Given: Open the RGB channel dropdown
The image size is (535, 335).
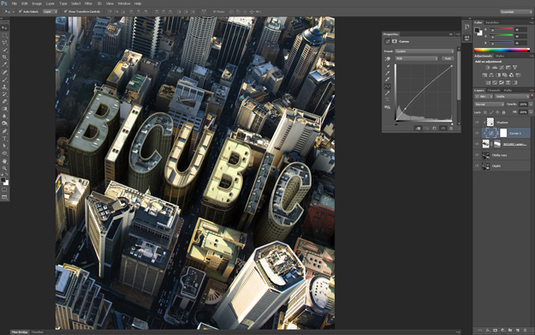Looking at the screenshot, I should tap(416, 59).
